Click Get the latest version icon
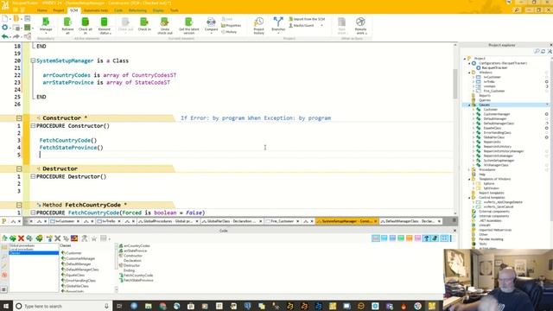Screen dimensions: 553x311 click(x=189, y=25)
